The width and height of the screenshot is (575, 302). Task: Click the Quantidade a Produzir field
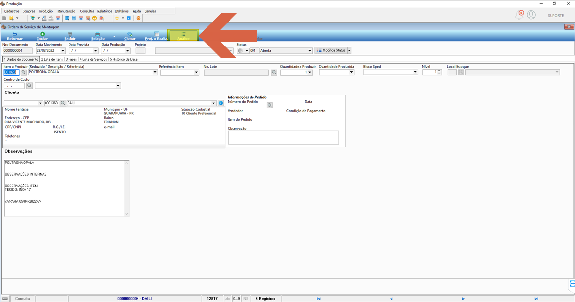coord(296,72)
